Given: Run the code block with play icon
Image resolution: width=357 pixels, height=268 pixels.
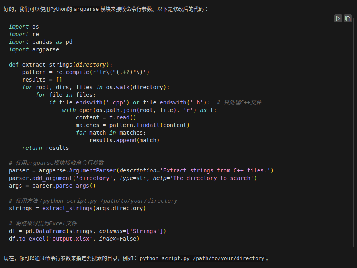Looking at the screenshot, I should (x=338, y=18).
